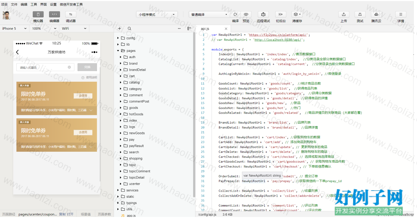The width and height of the screenshot is (417, 218).
Task: Toggle the debugger (调试器) panel button
Action: pyautogui.click(x=71, y=14)
